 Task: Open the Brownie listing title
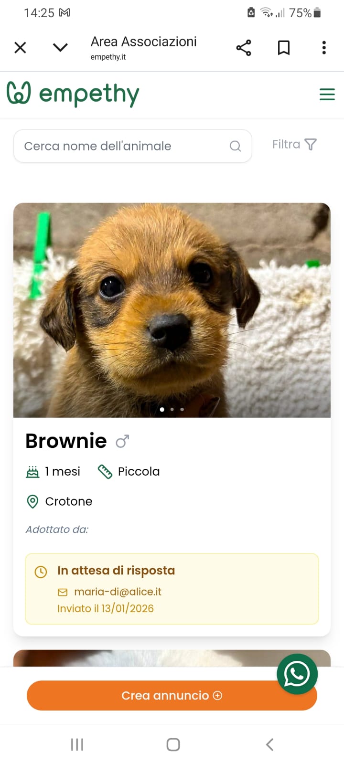pyautogui.click(x=66, y=441)
